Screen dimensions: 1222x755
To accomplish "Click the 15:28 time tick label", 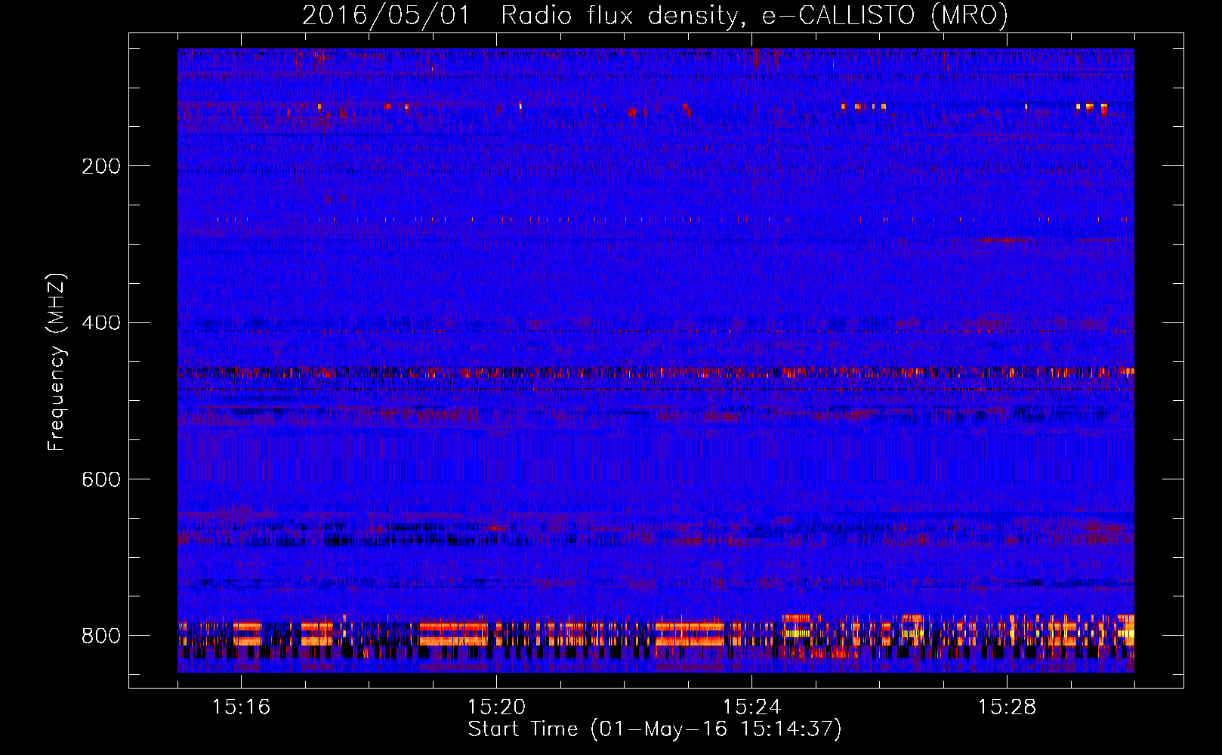I will click(x=1007, y=707).
